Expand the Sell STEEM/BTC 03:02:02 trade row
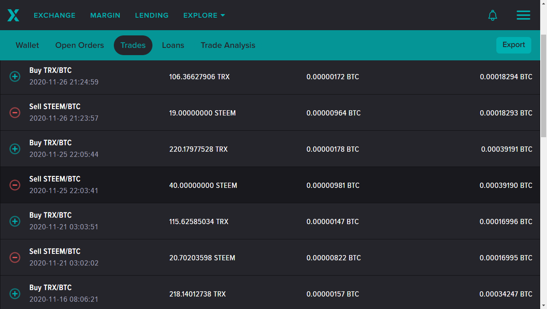The image size is (547, 309). point(15,257)
